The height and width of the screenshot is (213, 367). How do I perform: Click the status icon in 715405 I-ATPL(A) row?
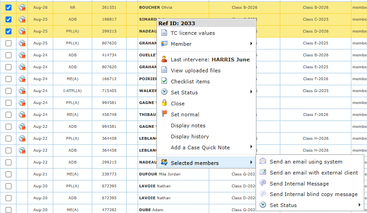click(22, 91)
